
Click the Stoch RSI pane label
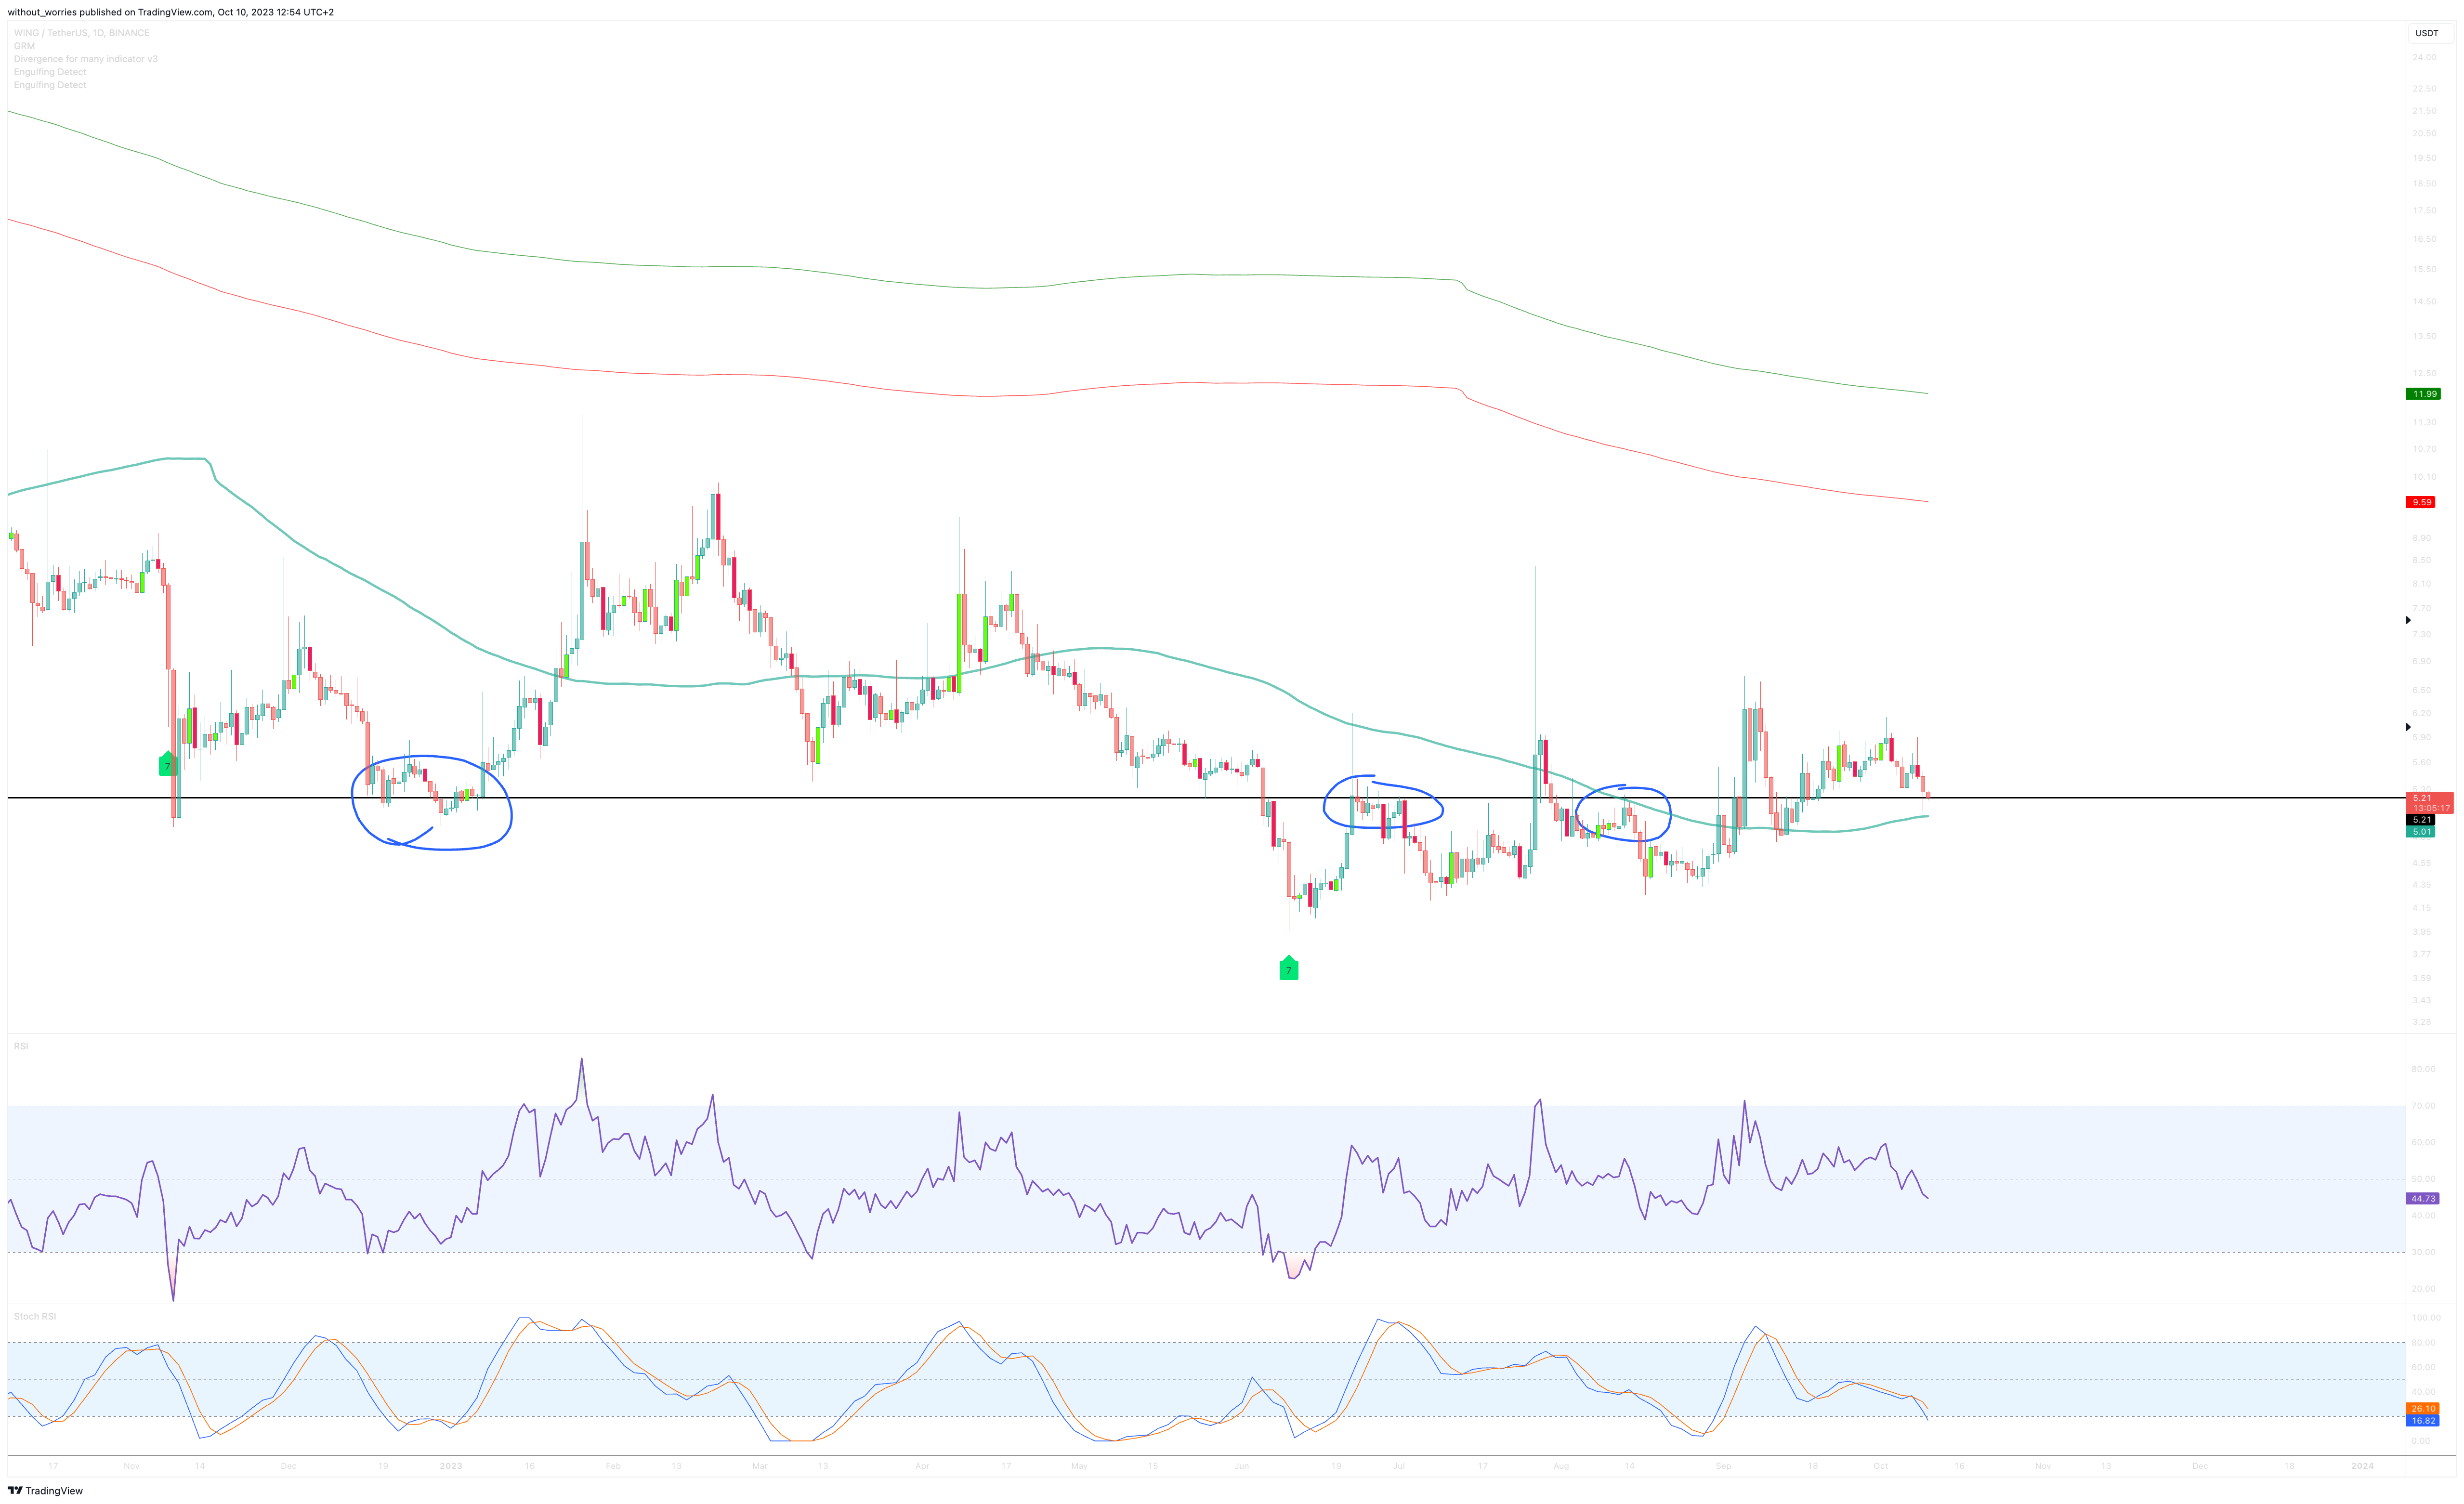point(35,1316)
